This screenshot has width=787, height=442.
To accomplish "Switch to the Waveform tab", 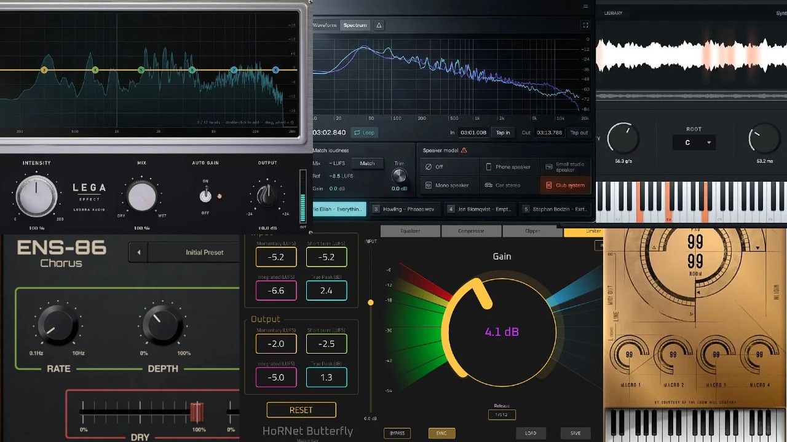I will tap(325, 25).
